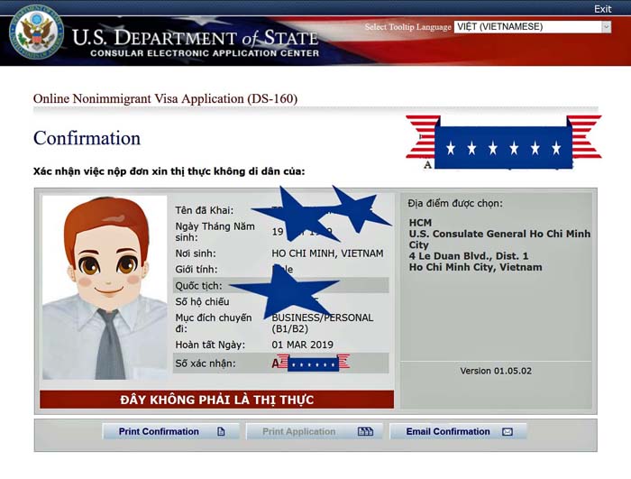Image resolution: width=631 pixels, height=479 pixels.
Task: Click 'Ho Chi Minh City, Vietnam' address line
Action: coord(475,268)
